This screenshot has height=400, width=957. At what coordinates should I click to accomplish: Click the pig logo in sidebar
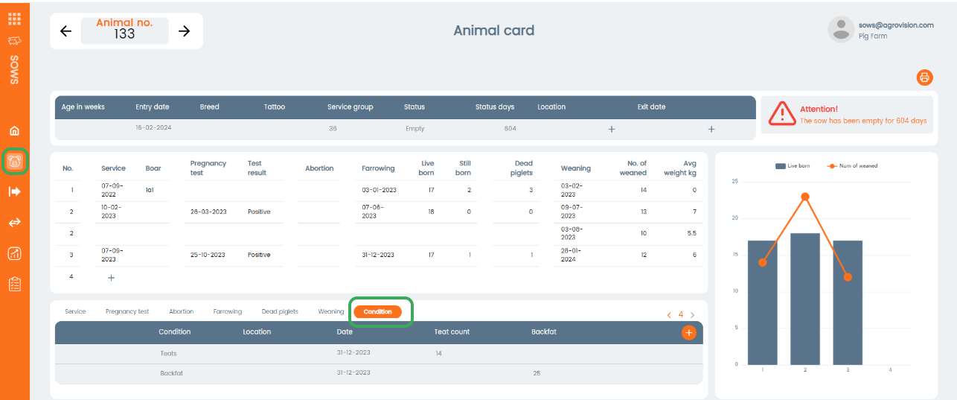point(14,41)
